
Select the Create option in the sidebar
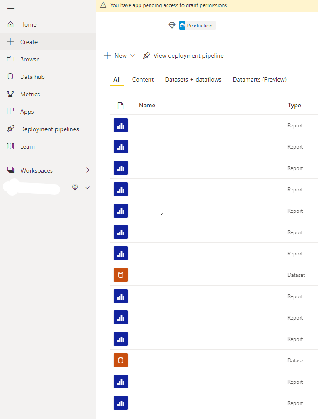click(x=29, y=41)
